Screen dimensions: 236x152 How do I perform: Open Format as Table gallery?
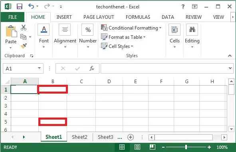click(123, 37)
